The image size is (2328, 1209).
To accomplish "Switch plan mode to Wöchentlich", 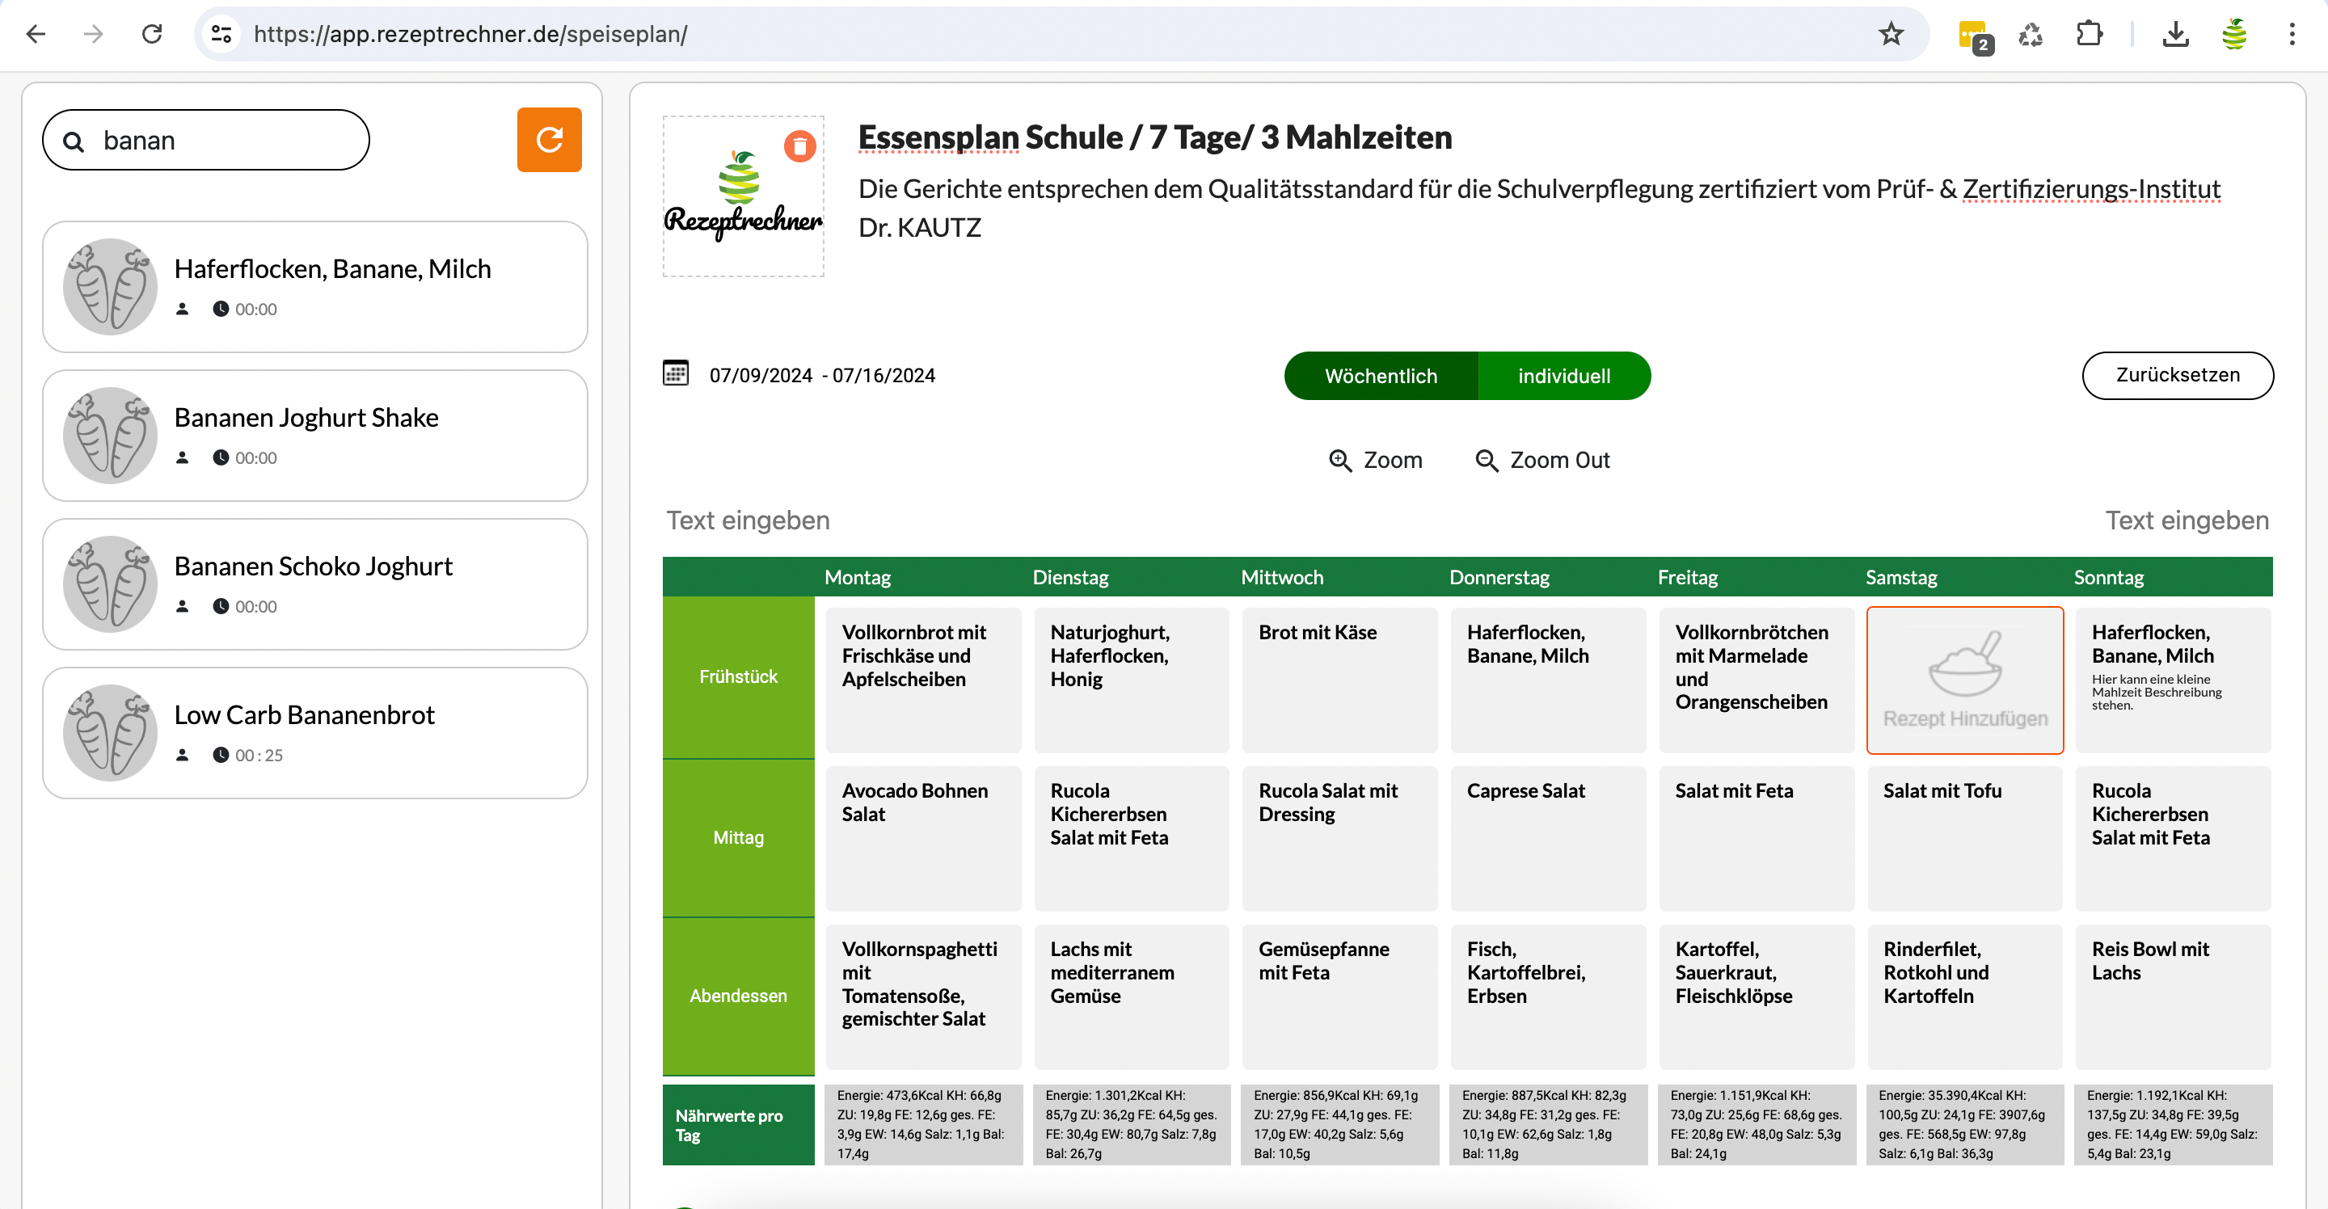I will click(x=1380, y=376).
